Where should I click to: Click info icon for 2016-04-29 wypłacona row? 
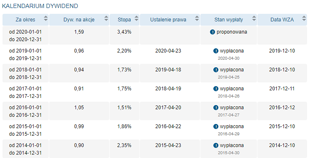coord(216,126)
